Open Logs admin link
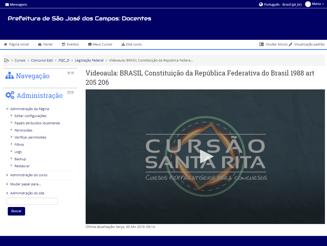The image size is (327, 246). pyautogui.click(x=18, y=152)
